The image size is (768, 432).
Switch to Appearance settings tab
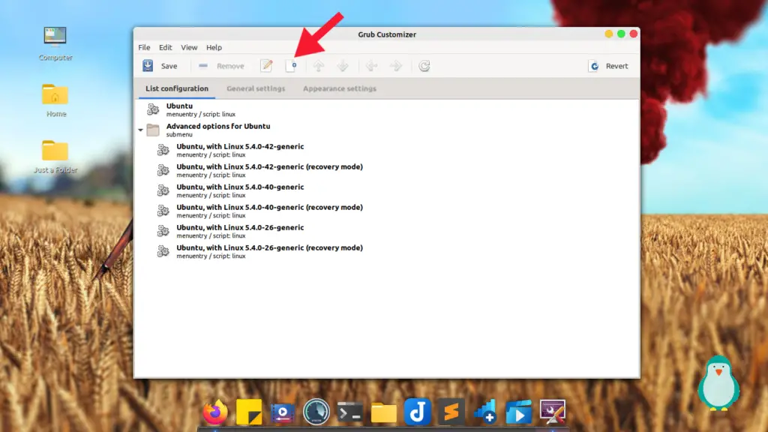[340, 88]
